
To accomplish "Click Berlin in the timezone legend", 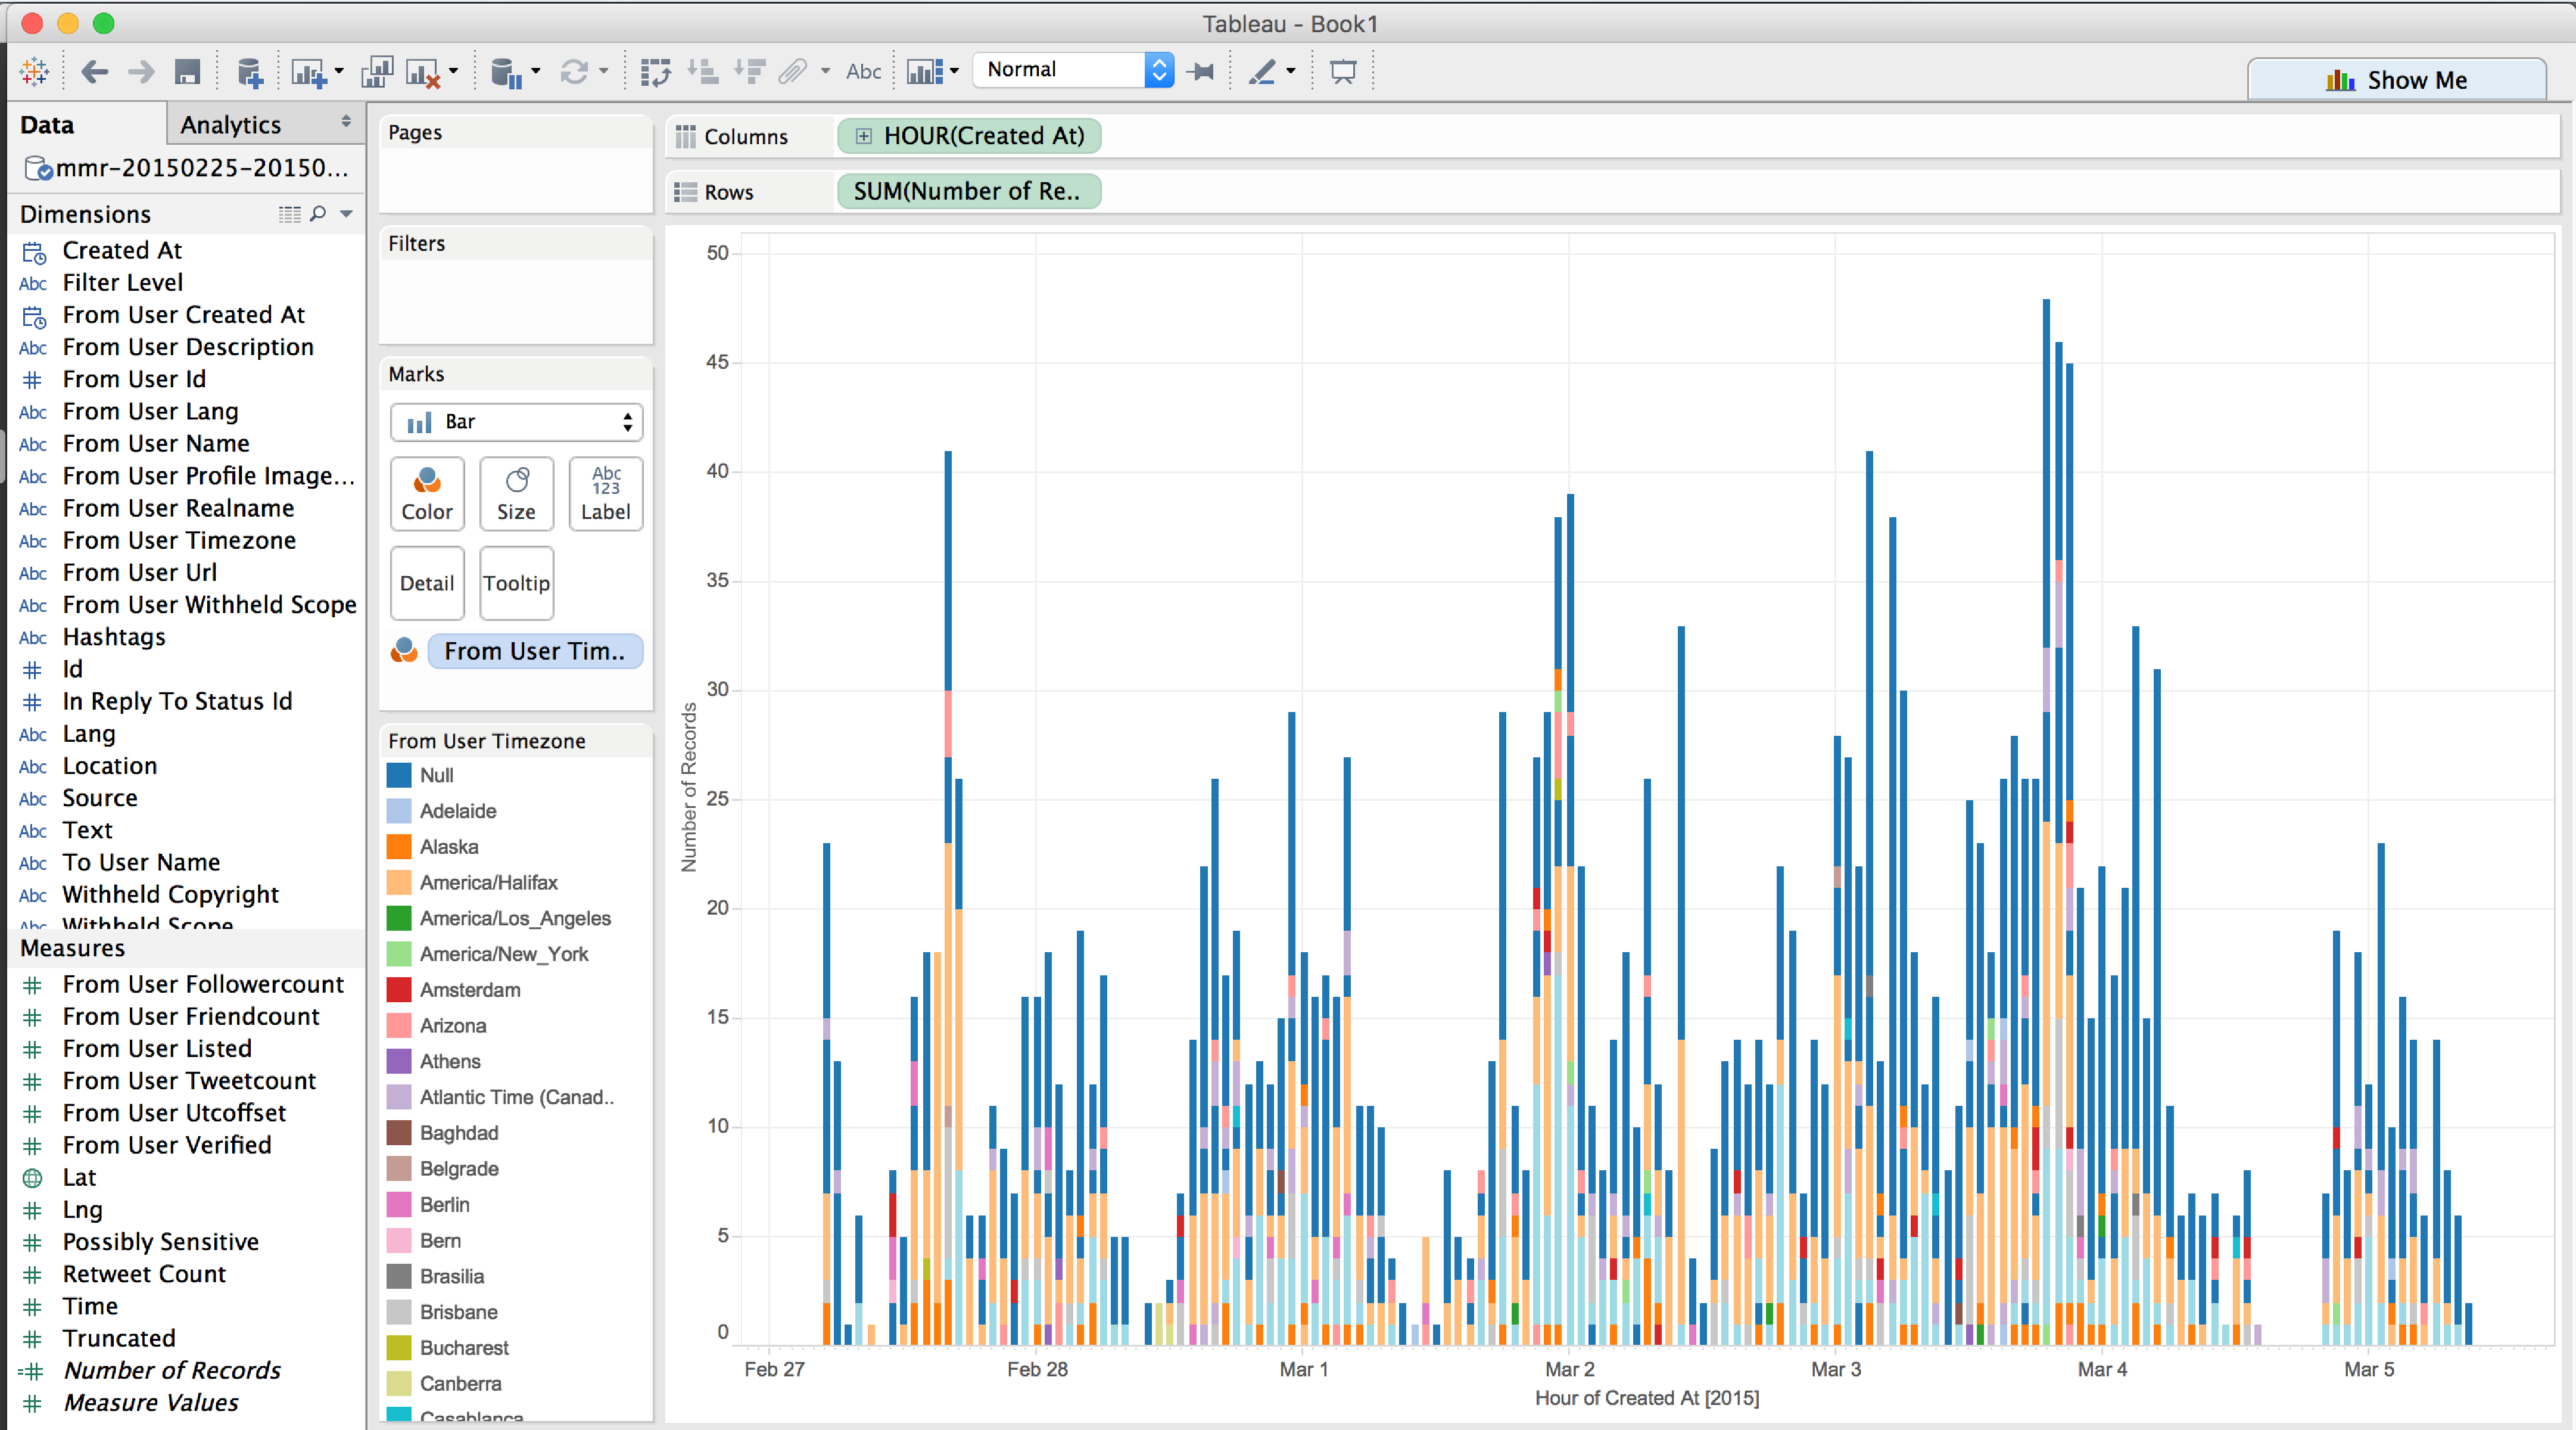I will coord(444,1206).
